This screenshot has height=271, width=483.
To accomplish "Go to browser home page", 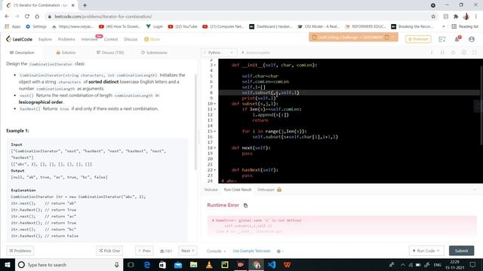I will pos(37,17).
